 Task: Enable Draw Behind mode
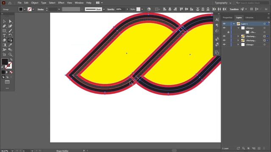point(7,77)
